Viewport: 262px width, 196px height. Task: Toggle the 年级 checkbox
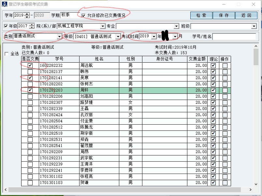tap(6, 26)
